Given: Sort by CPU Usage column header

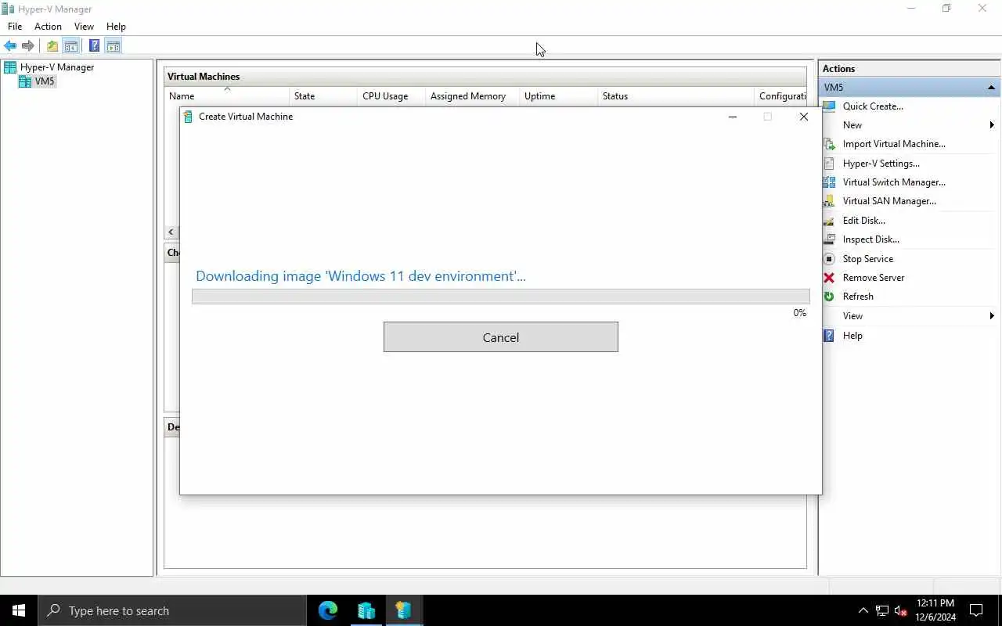Looking at the screenshot, I should click(x=391, y=96).
